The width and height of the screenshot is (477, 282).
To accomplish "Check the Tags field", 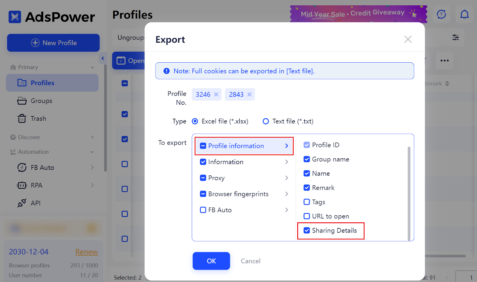I will [307, 202].
